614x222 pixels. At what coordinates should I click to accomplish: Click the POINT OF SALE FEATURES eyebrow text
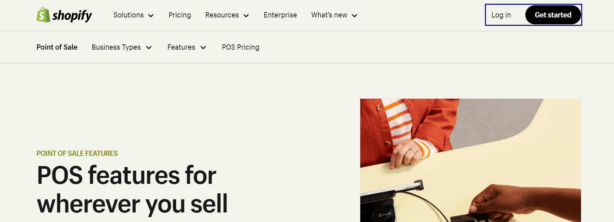point(77,153)
